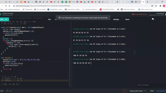
Task: Click the // [84, 12, 28, 21] comment
Action: point(10,84)
